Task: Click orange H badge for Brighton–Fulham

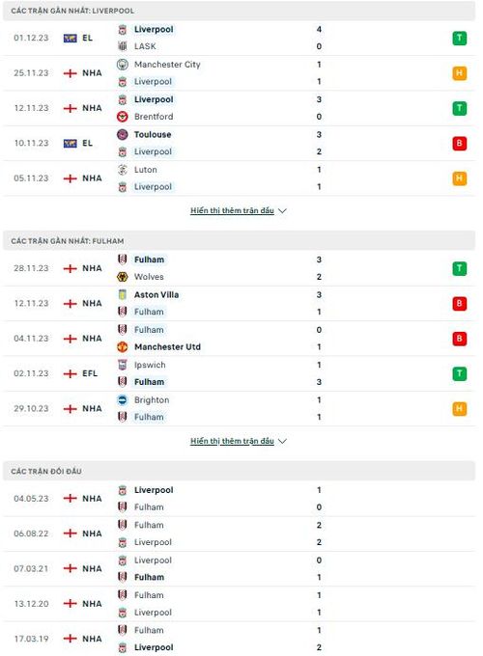Action: click(x=460, y=409)
